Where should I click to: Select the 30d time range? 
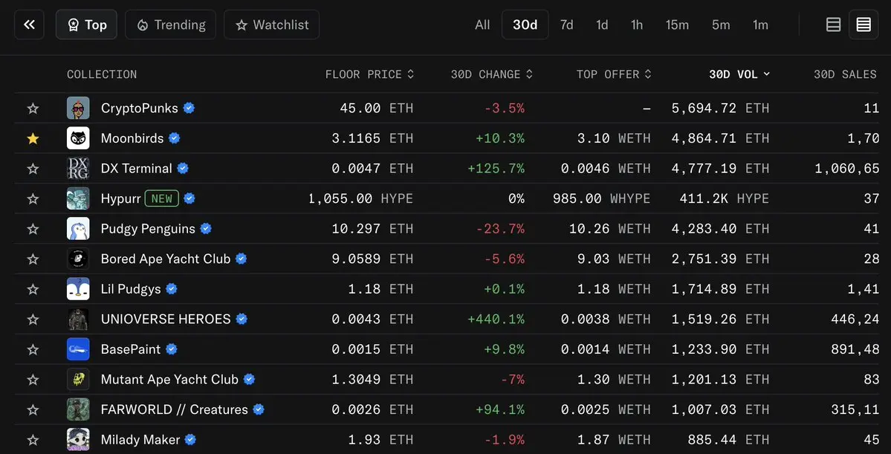(x=525, y=25)
